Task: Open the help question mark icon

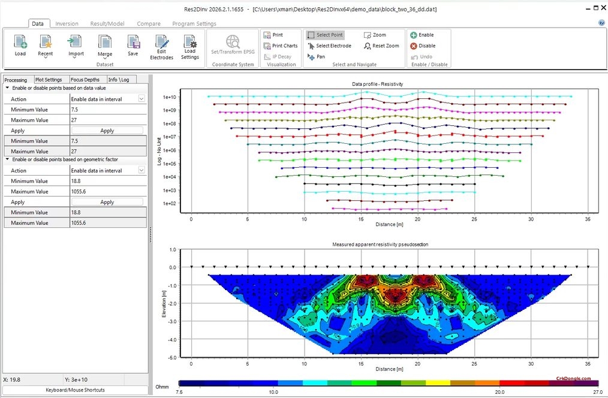Action: coord(601,23)
